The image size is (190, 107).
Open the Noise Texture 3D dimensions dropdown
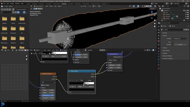(48, 82)
